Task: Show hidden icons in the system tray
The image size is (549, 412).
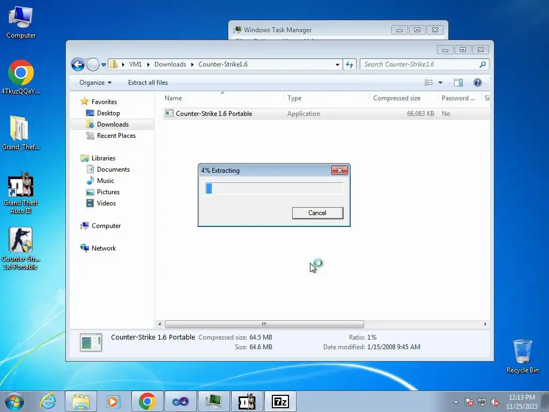Action: (456, 402)
